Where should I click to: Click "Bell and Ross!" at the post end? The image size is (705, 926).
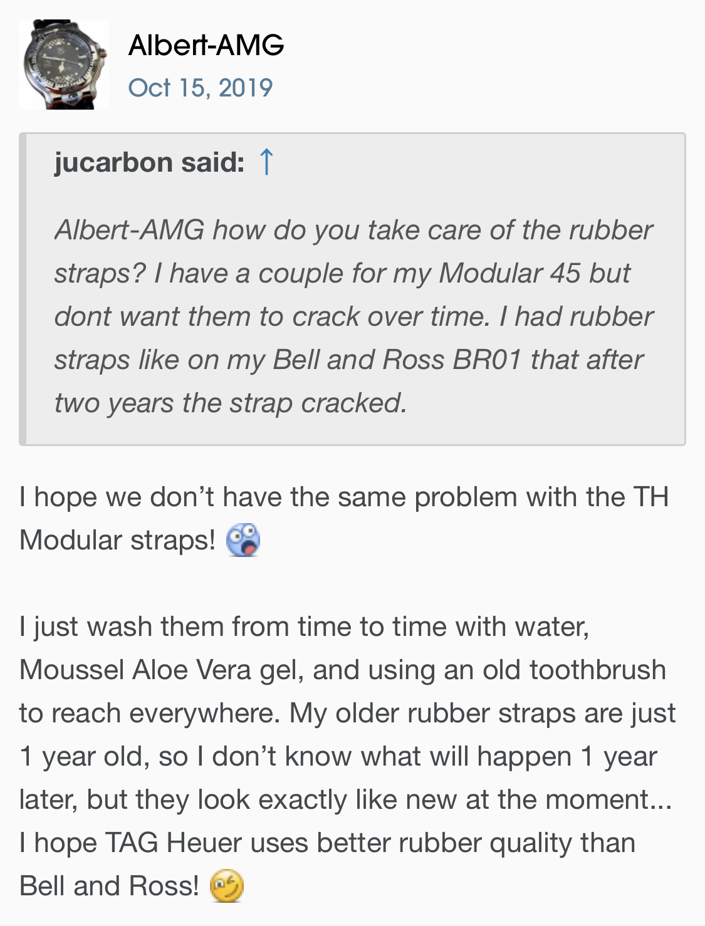(109, 887)
